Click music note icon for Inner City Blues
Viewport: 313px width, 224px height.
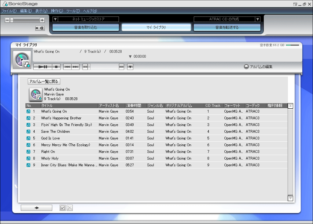[x=28, y=165]
